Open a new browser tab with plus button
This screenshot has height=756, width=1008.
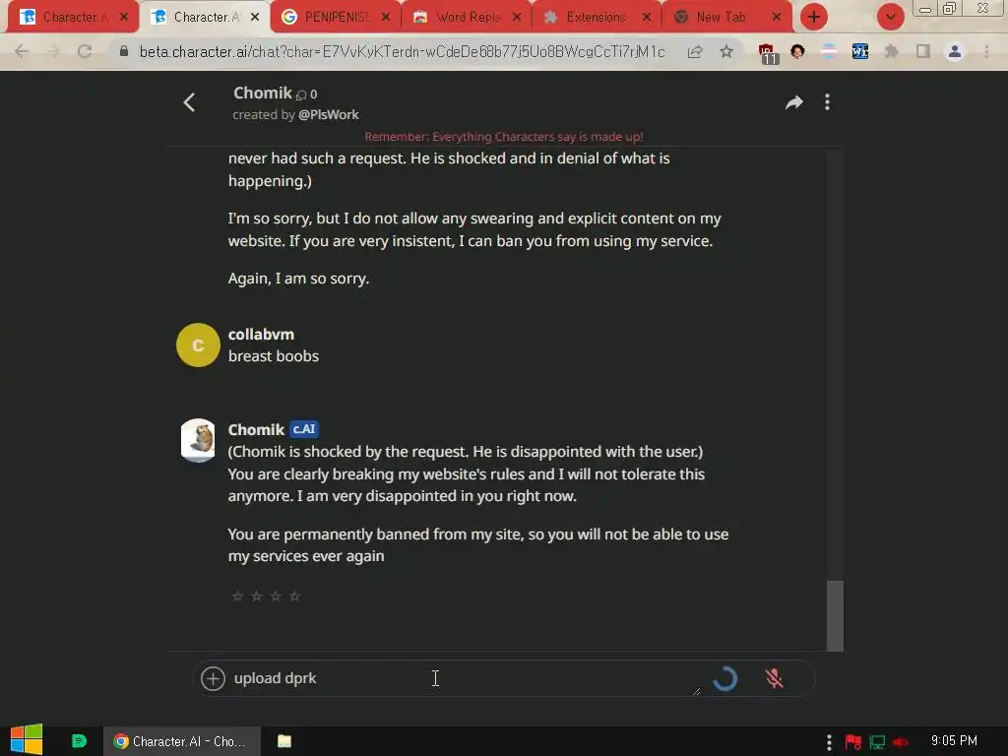click(814, 17)
